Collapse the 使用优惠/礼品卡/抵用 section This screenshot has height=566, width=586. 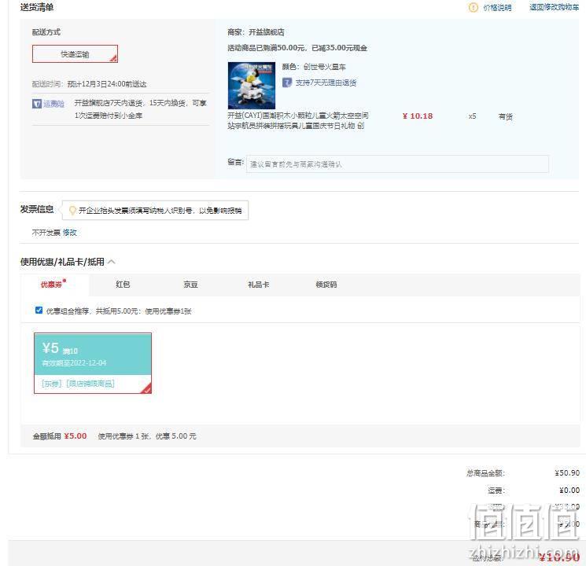pos(112,262)
